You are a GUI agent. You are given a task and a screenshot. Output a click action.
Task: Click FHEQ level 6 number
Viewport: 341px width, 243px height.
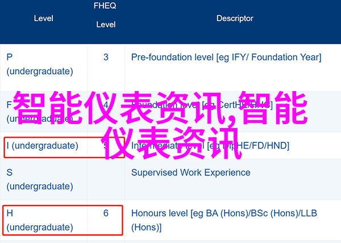(106, 213)
